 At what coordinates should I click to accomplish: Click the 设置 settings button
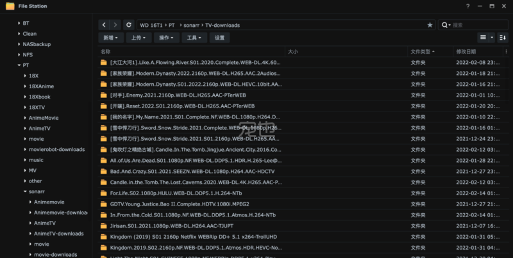(220, 38)
